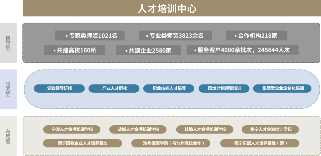
Task: Open the 国培计划师资培训 pill
Action: [x=224, y=88]
